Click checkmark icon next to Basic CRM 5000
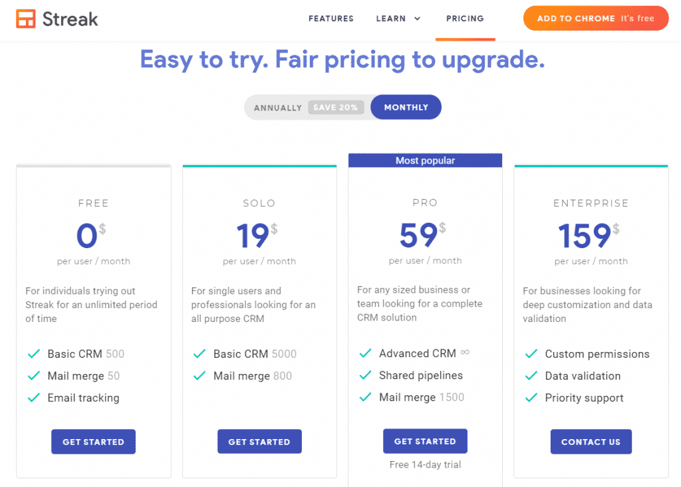 pos(200,354)
